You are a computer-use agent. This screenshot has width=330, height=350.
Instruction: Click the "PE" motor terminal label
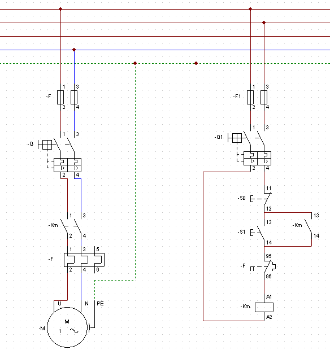click(100, 304)
